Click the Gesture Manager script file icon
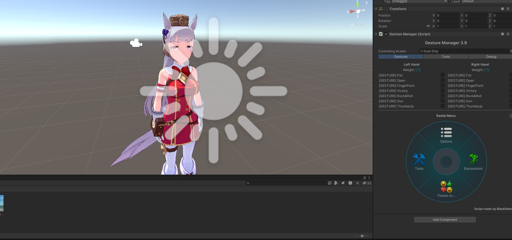This screenshot has height=240, width=512. 381,34
